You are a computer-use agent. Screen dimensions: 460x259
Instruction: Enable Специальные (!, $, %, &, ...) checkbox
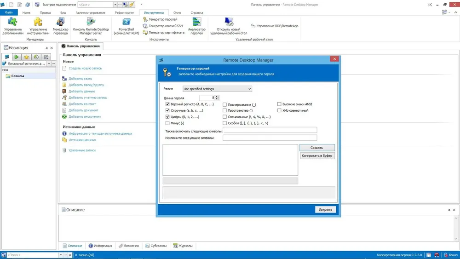(225, 117)
